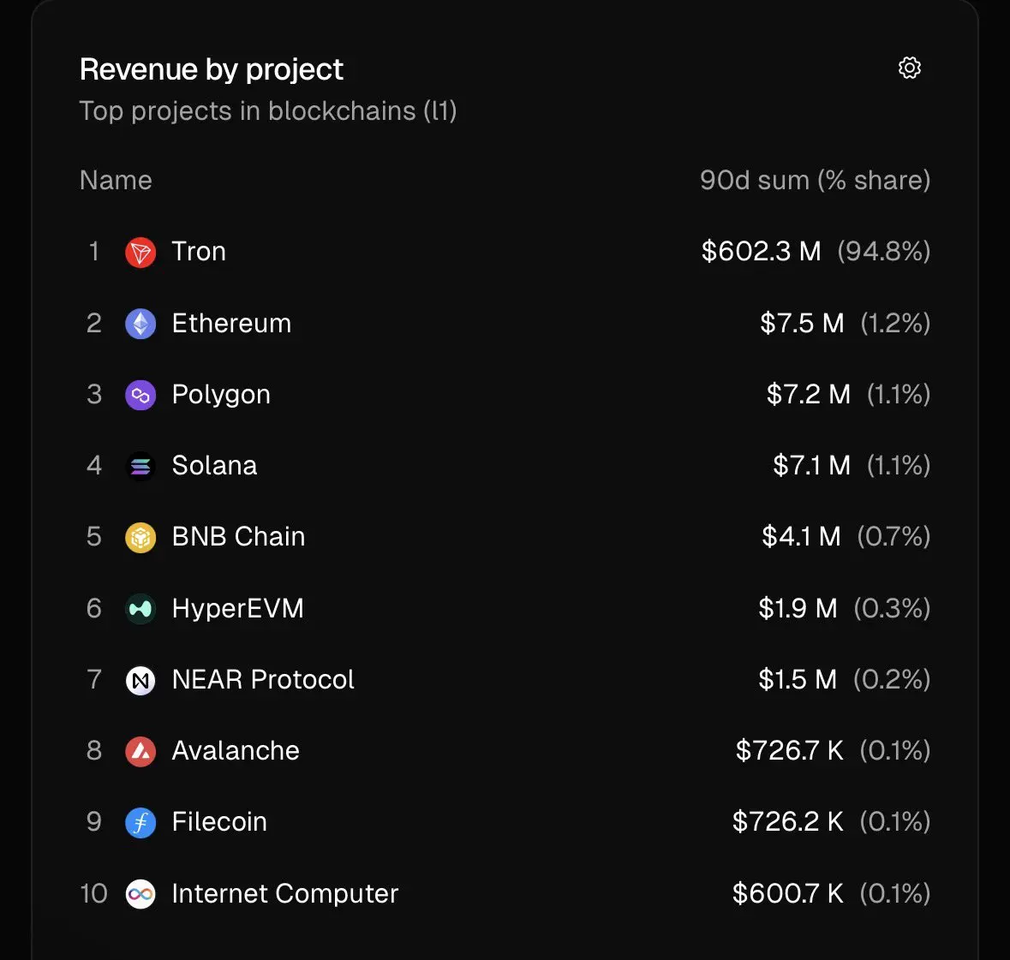Click the BNB Chain logo icon

140,537
